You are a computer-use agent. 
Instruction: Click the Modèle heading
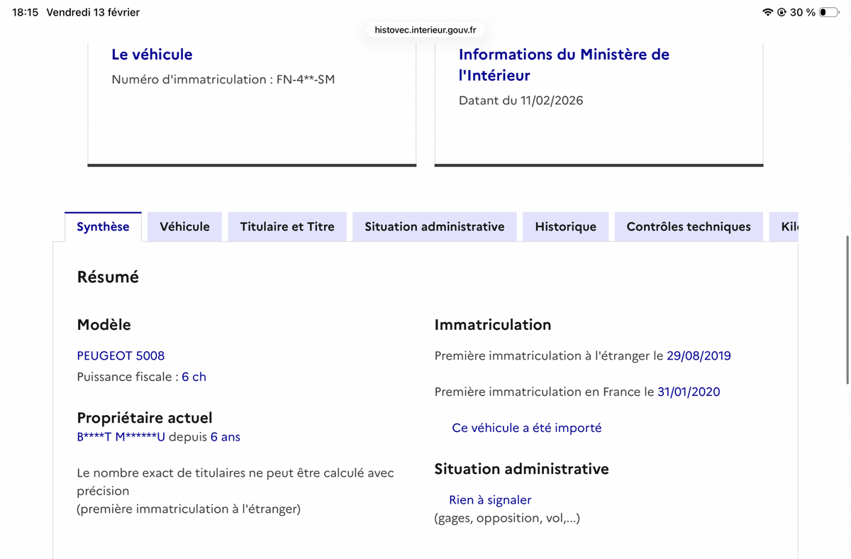pyautogui.click(x=104, y=325)
